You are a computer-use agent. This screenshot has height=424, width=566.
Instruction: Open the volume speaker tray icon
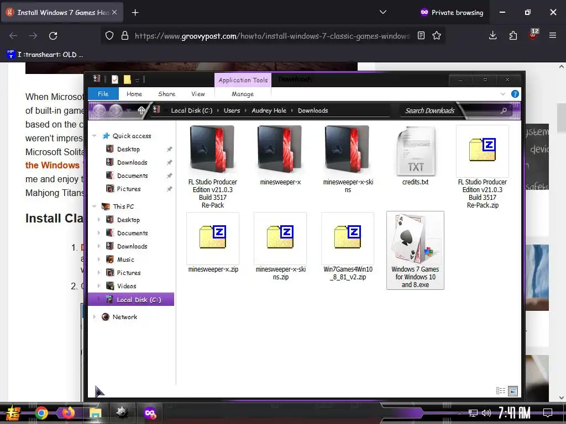486,413
